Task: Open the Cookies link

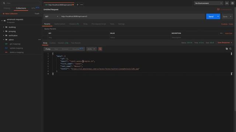Action: pyautogui.click(x=224, y=24)
